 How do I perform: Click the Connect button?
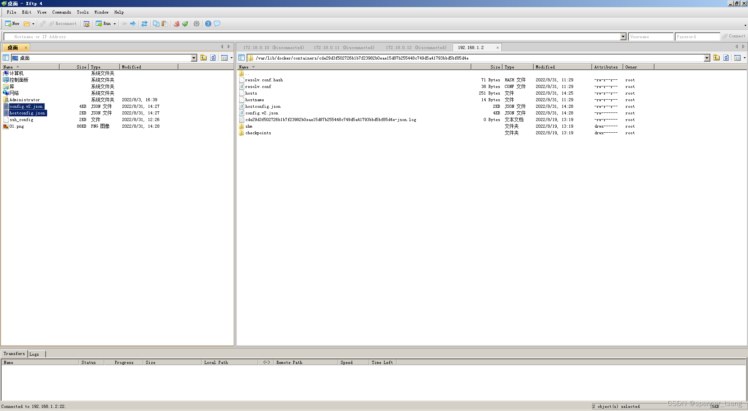click(x=734, y=36)
